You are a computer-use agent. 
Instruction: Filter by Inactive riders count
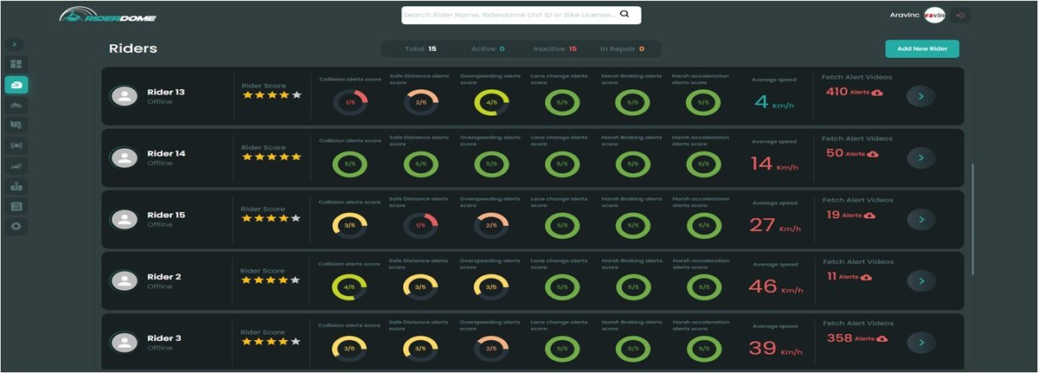[x=554, y=49]
